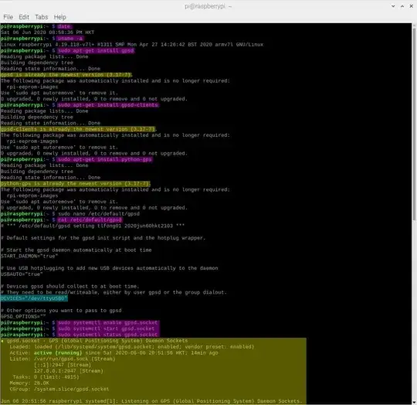This screenshot has width=417, height=405.
Task: Click the 'uname -a' command text
Action: click(70, 39)
